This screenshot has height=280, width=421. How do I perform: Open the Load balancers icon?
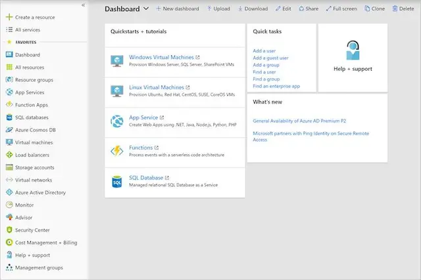(x=9, y=155)
